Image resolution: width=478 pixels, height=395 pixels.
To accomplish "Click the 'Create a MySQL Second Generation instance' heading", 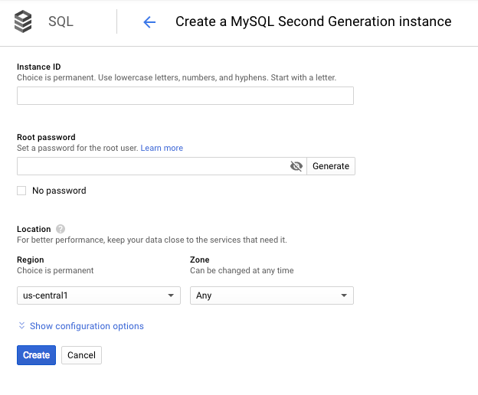I will (313, 21).
